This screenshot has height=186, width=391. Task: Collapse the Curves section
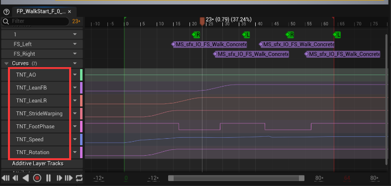tap(6, 63)
